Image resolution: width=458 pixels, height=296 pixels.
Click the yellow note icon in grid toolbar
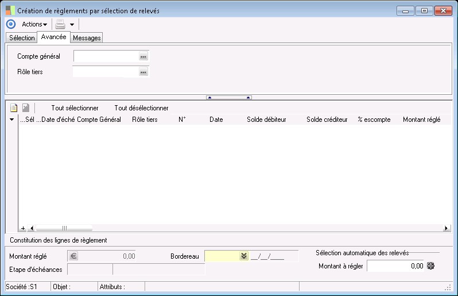click(14, 108)
